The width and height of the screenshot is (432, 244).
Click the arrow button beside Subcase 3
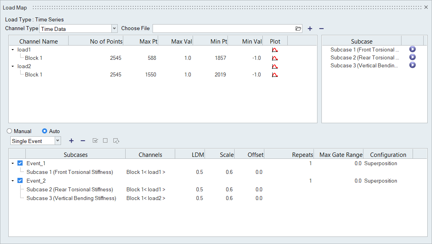pos(412,65)
